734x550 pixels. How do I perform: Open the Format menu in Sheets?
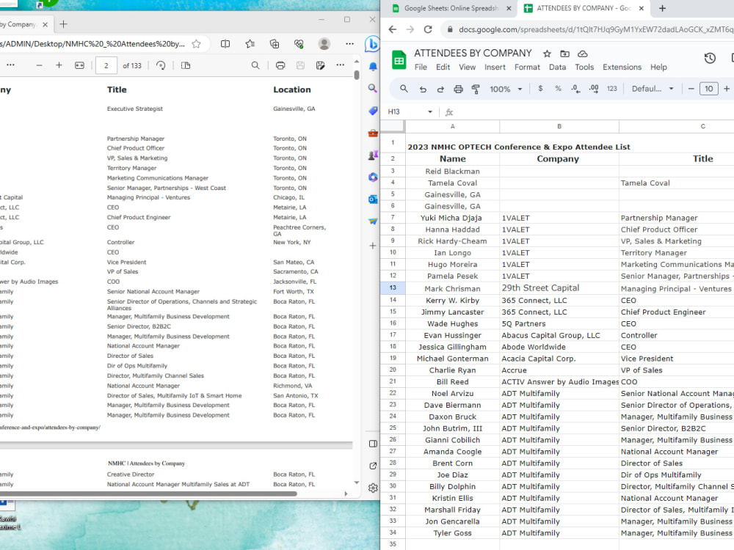[x=527, y=67]
